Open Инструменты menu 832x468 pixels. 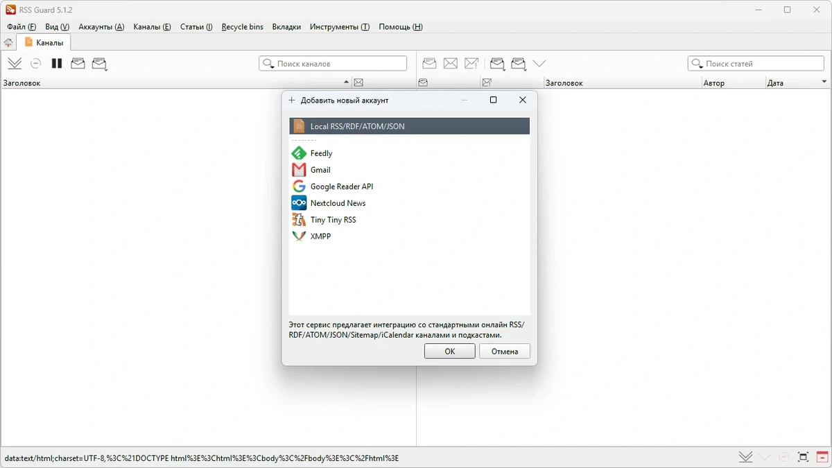340,26
